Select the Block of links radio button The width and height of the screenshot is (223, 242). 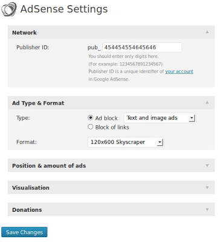[x=91, y=127]
